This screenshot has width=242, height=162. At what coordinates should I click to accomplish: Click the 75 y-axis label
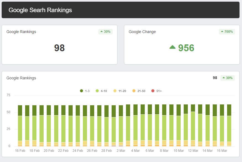tap(8, 95)
